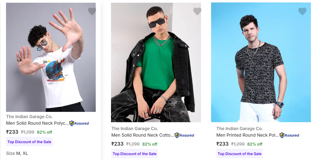This screenshot has width=321, height=160.
Task: Click ₹233 price of the first product
Action: (x=12, y=132)
